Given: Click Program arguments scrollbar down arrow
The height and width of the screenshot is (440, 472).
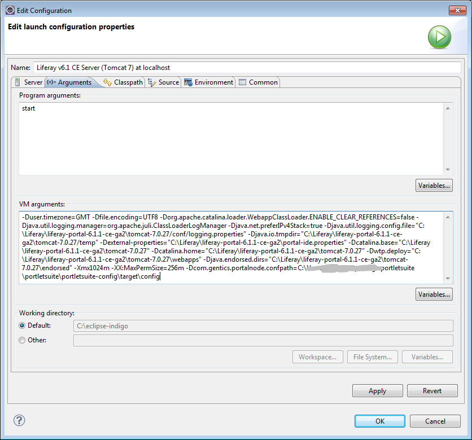Looking at the screenshot, I should (x=448, y=170).
